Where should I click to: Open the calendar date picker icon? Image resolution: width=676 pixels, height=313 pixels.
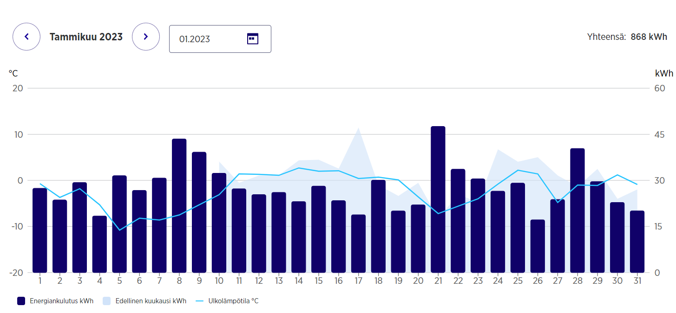(x=252, y=39)
